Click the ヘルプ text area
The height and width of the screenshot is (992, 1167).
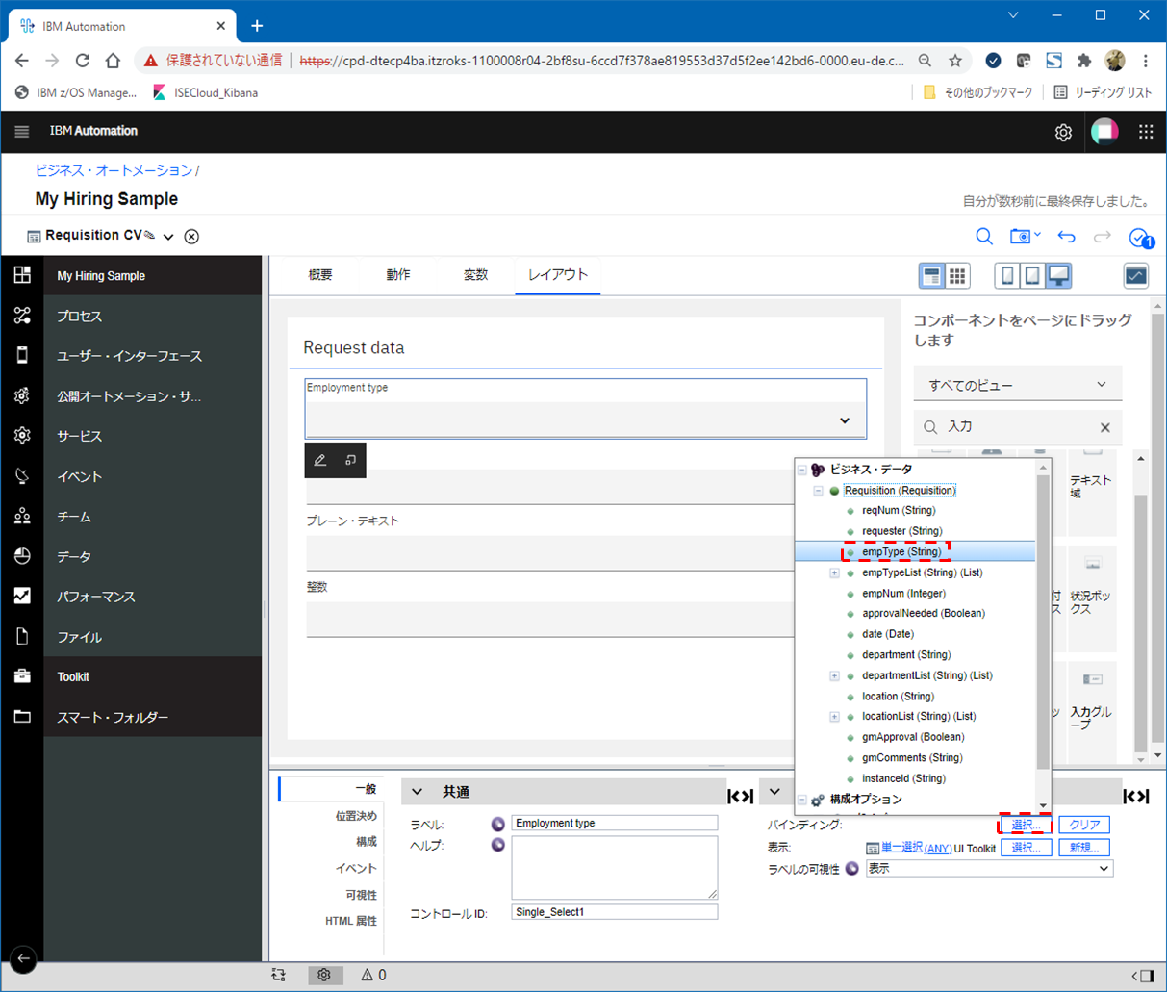click(614, 867)
